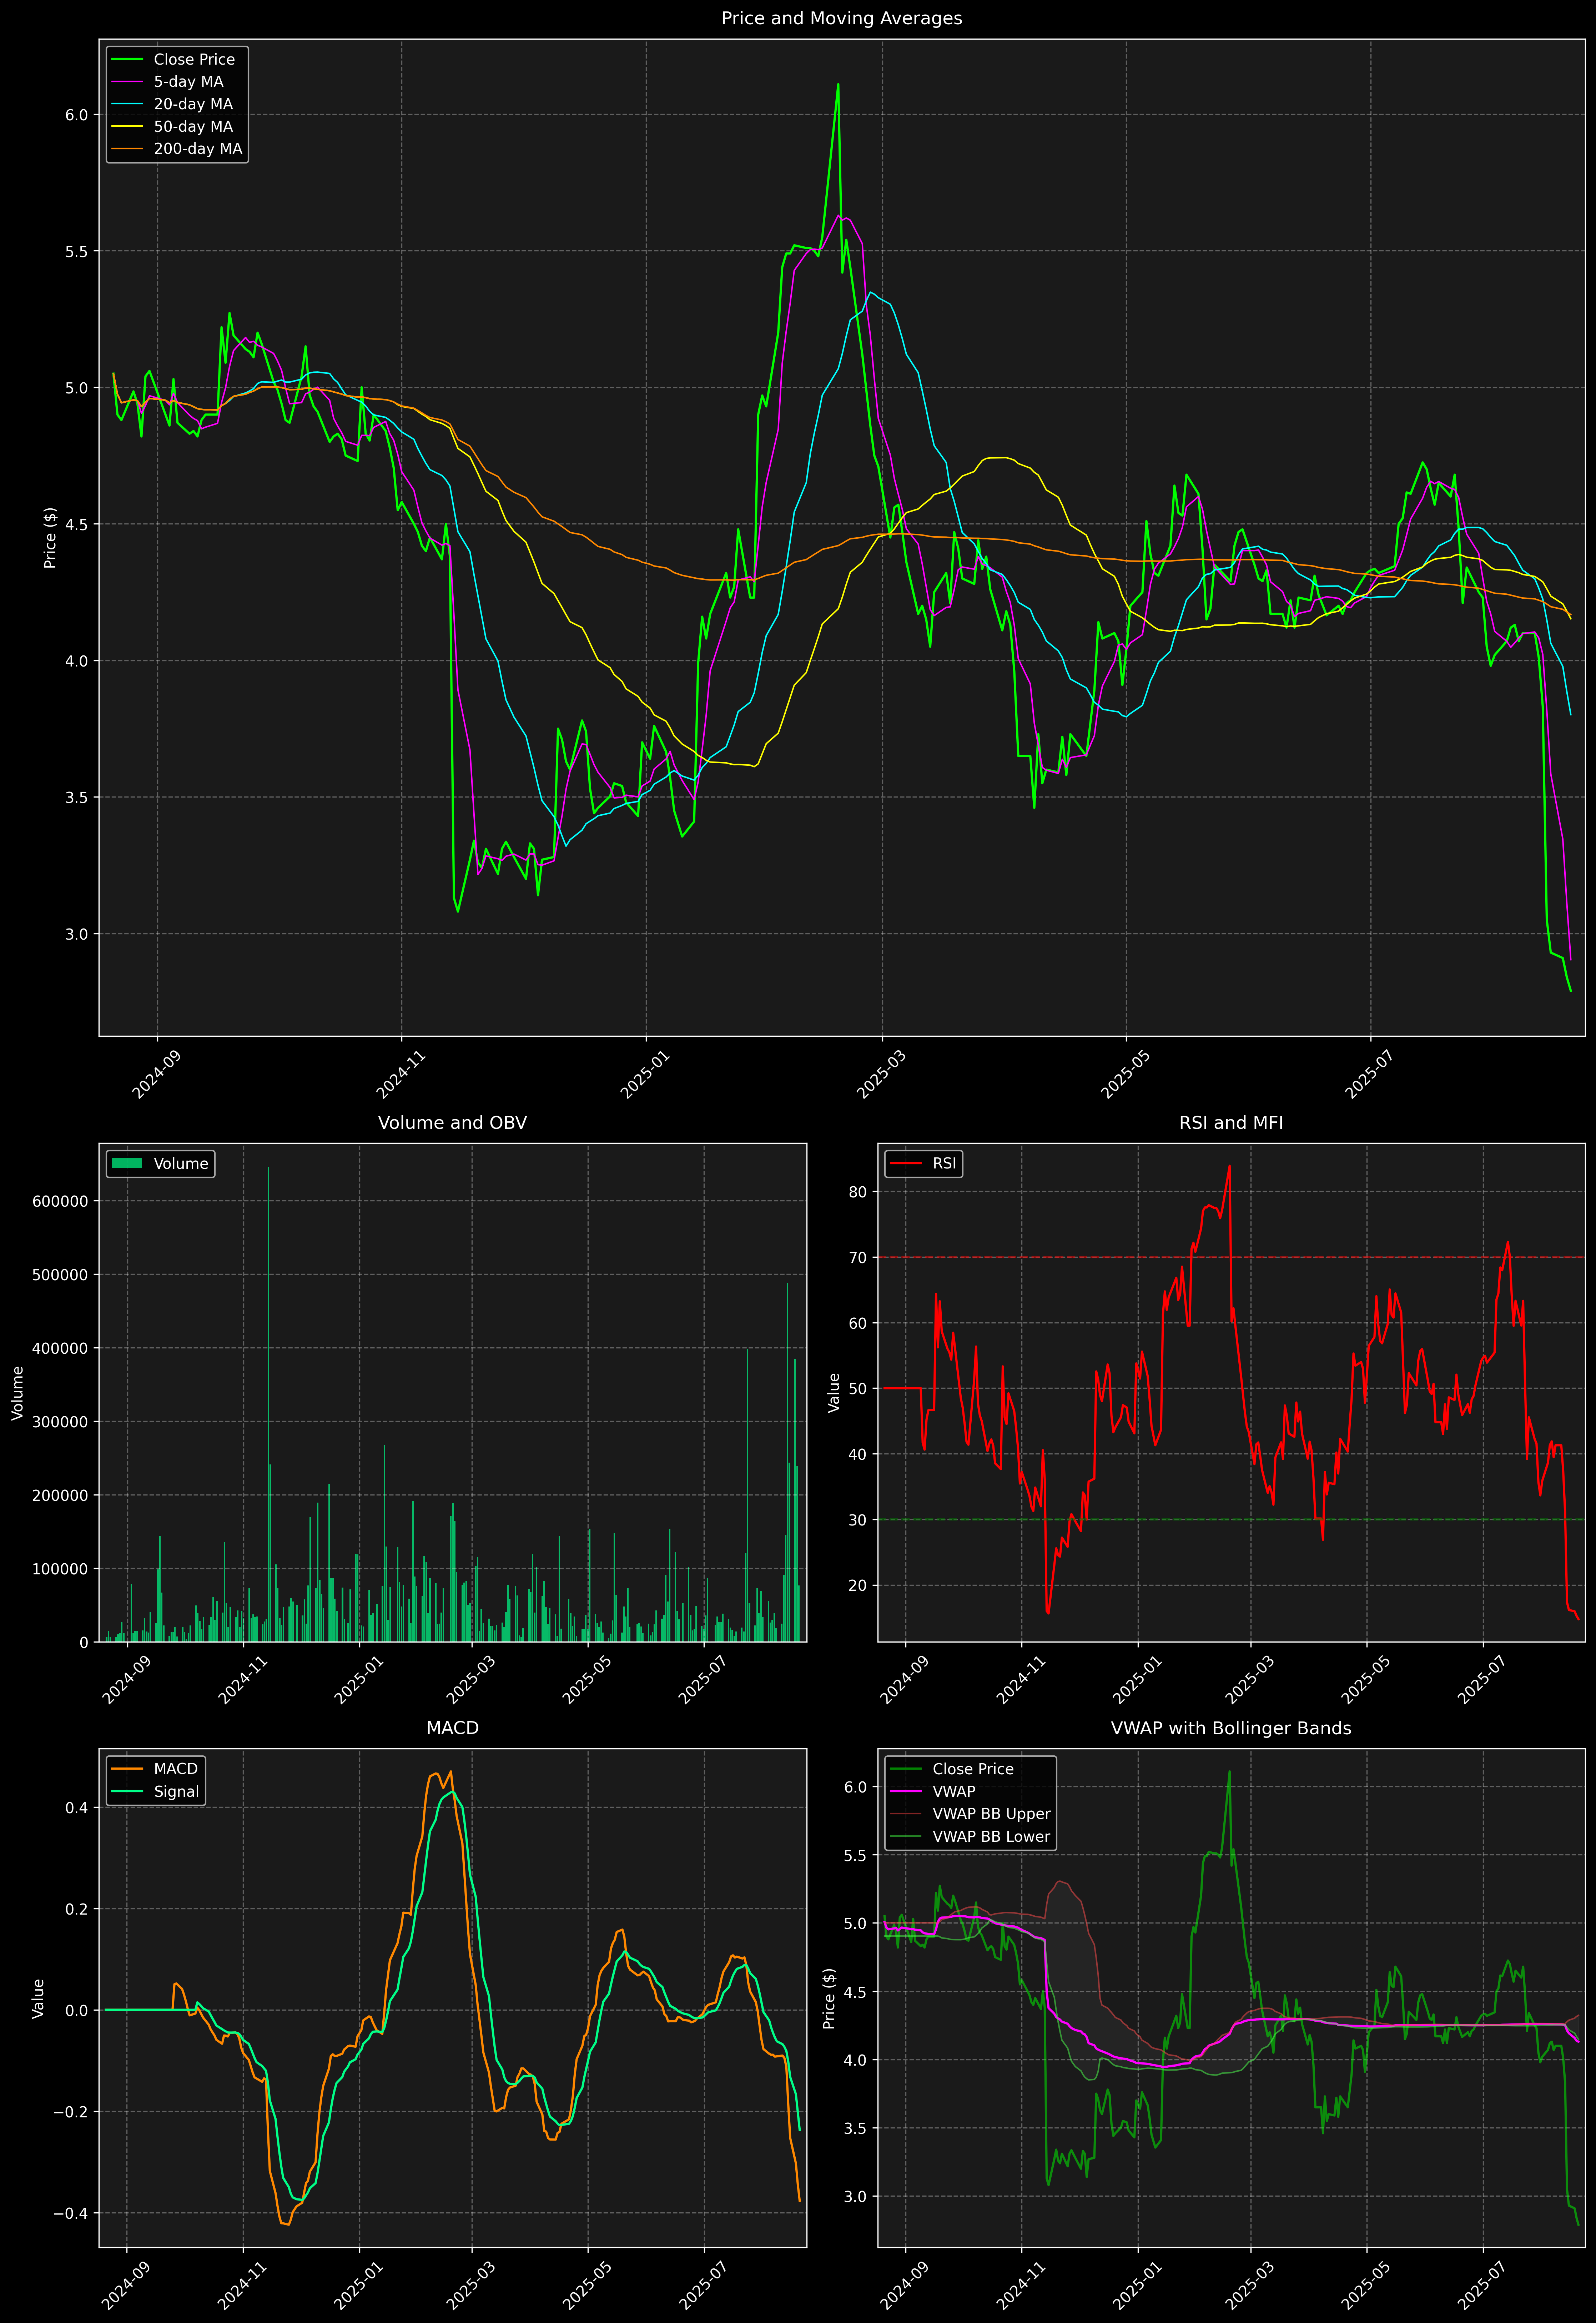Click the Volume legend green swatch

click(x=127, y=1163)
